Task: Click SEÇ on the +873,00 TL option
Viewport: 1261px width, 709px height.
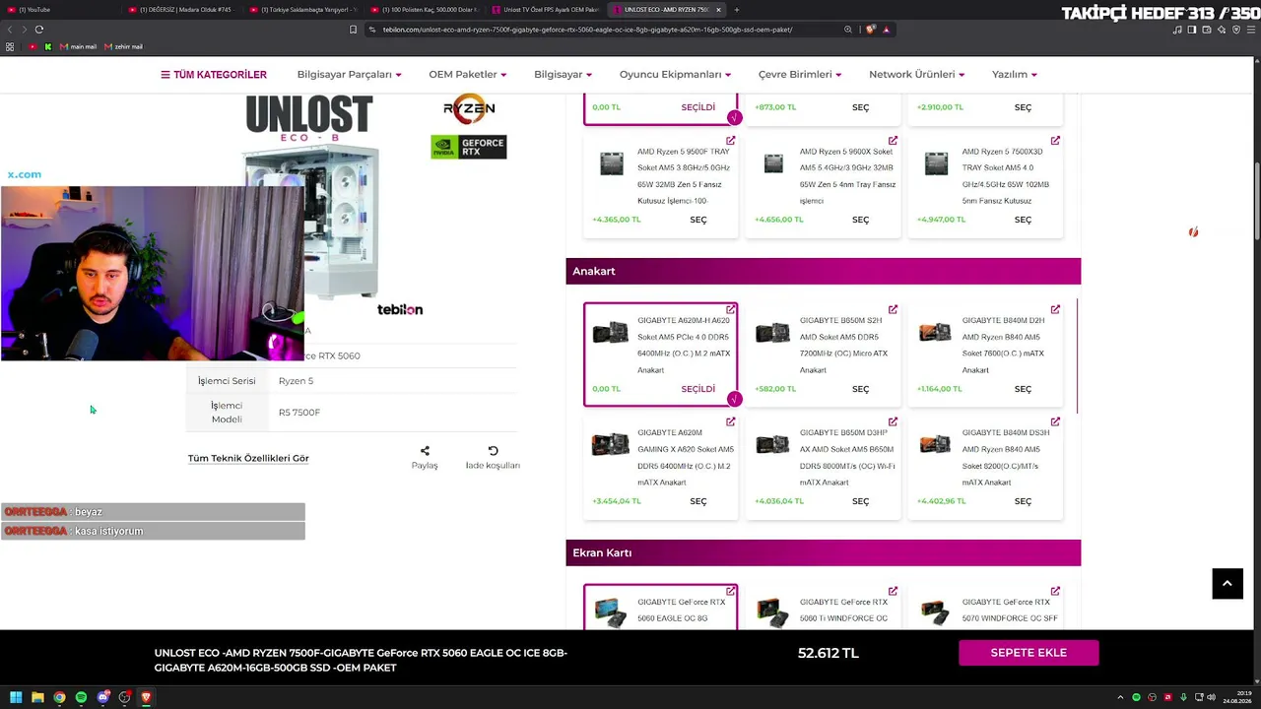Action: pyautogui.click(x=860, y=107)
